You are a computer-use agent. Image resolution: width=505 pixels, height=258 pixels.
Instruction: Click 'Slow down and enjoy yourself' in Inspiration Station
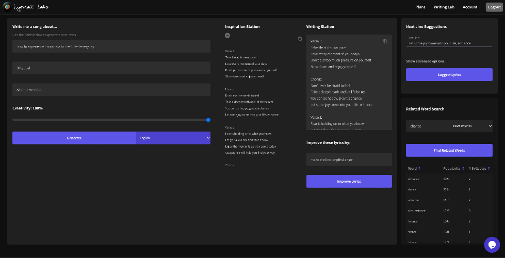point(245,76)
